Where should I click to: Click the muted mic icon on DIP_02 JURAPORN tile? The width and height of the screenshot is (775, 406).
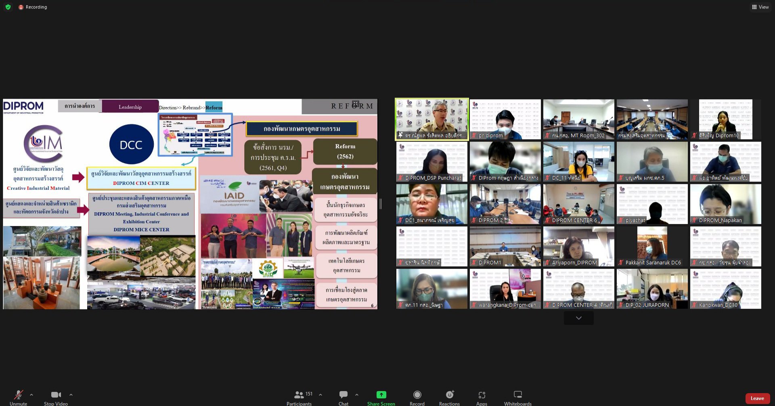point(621,305)
